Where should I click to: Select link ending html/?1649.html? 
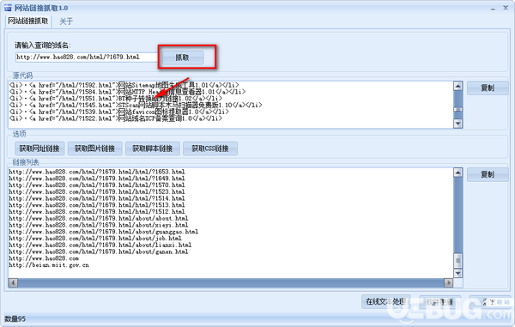[x=97, y=179]
